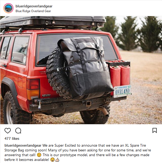This screenshot has width=162, height=163.
Task: View who liked via 477 likes
Action: [12, 138]
